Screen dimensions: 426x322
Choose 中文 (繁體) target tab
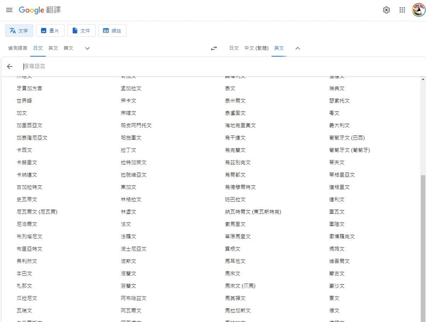(x=256, y=48)
